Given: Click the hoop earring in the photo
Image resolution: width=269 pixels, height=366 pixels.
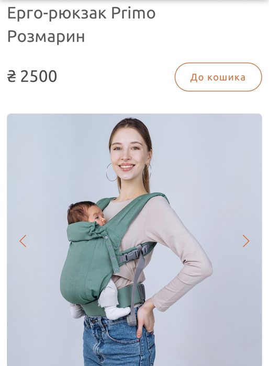Looking at the screenshot, I should [111, 172].
